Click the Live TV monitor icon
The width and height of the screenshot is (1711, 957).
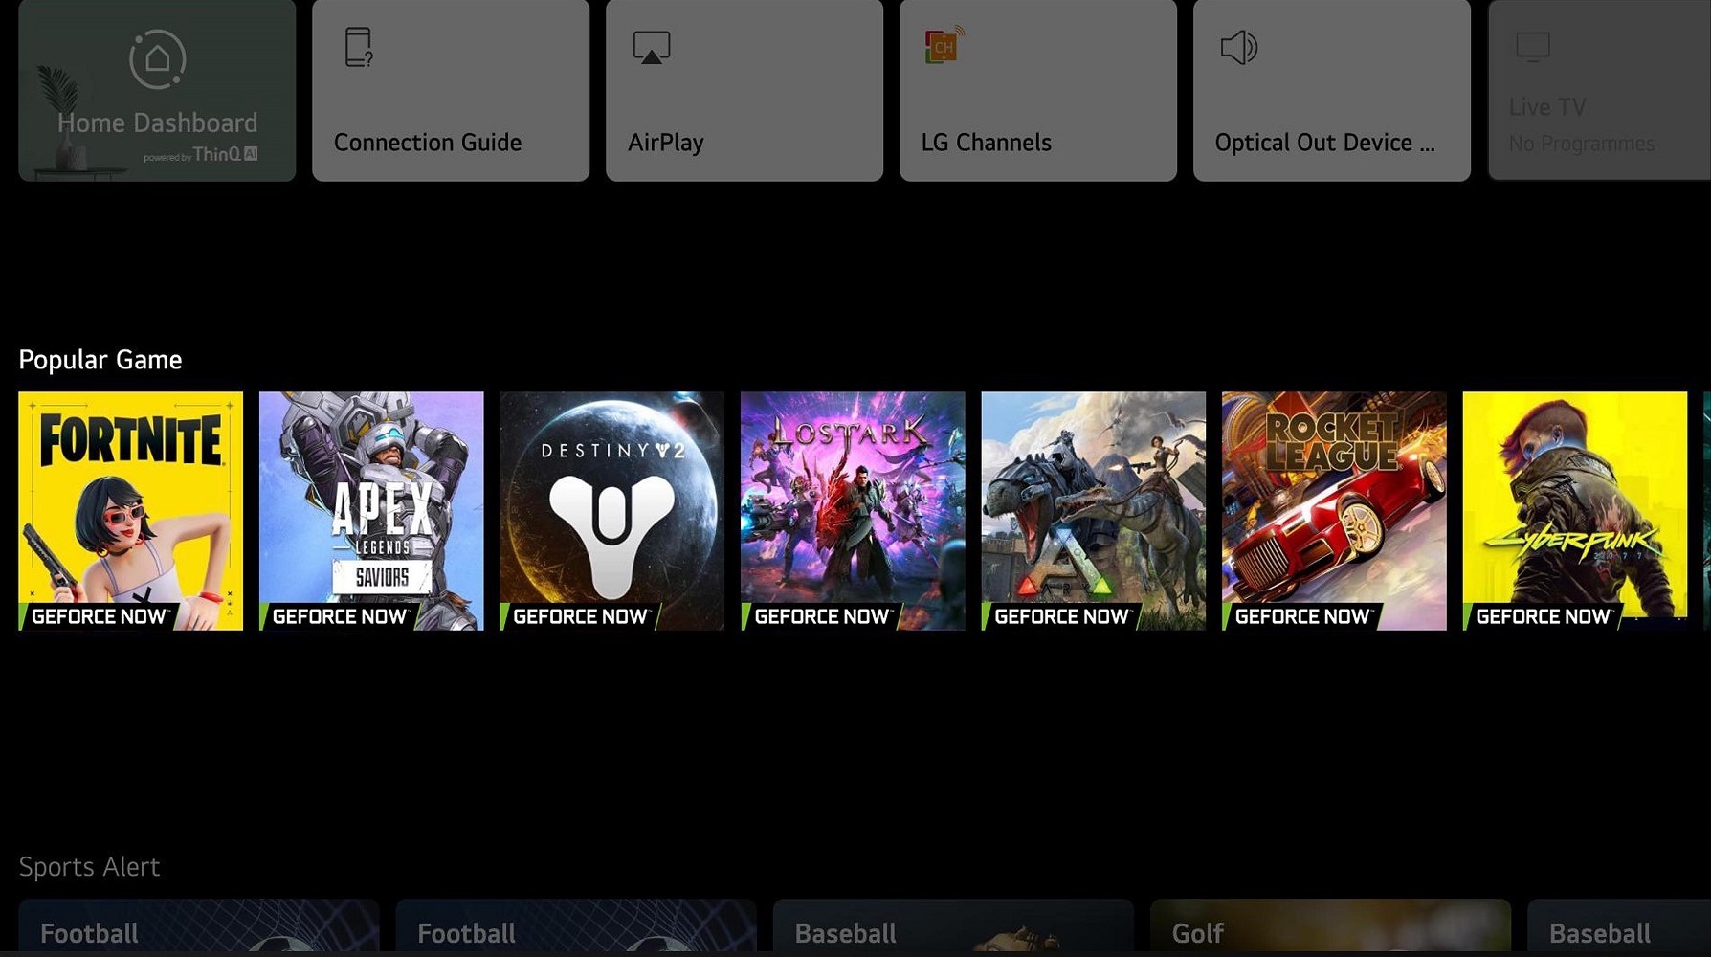pyautogui.click(x=1533, y=46)
